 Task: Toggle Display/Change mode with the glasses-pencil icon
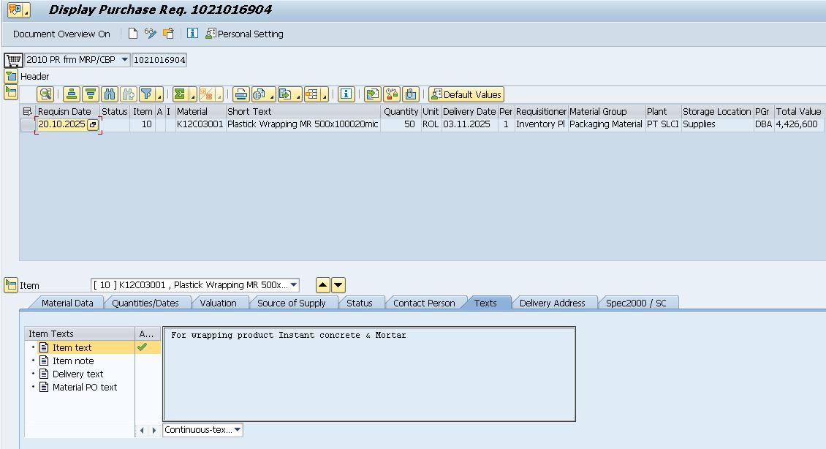tap(151, 34)
